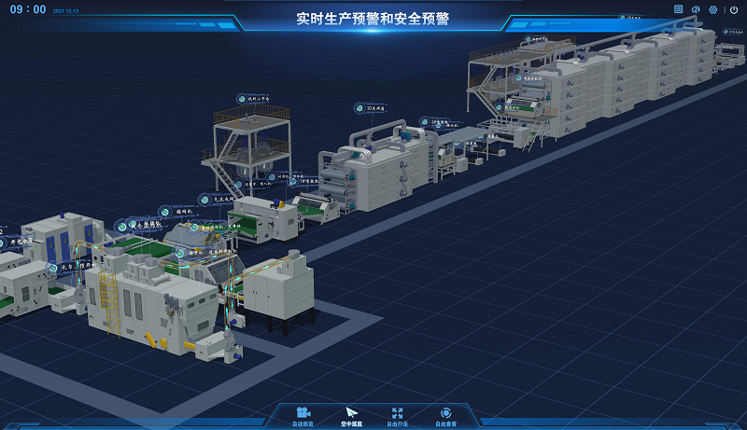Image resolution: width=747 pixels, height=430 pixels.
Task: Click the 开包机3 equipment marker
Action: tap(19, 241)
